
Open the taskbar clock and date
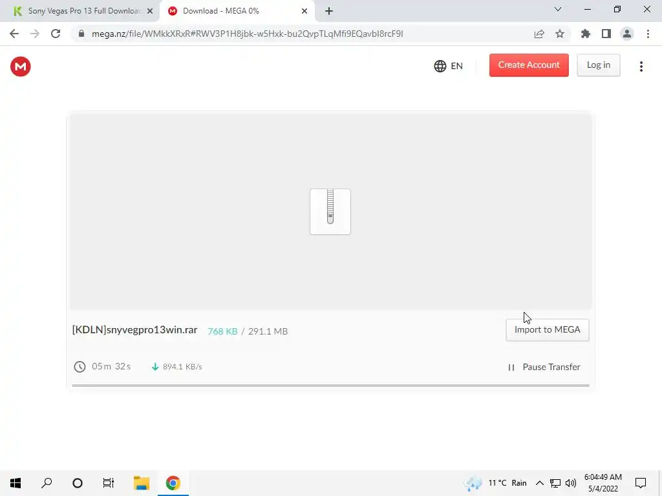tap(603, 483)
